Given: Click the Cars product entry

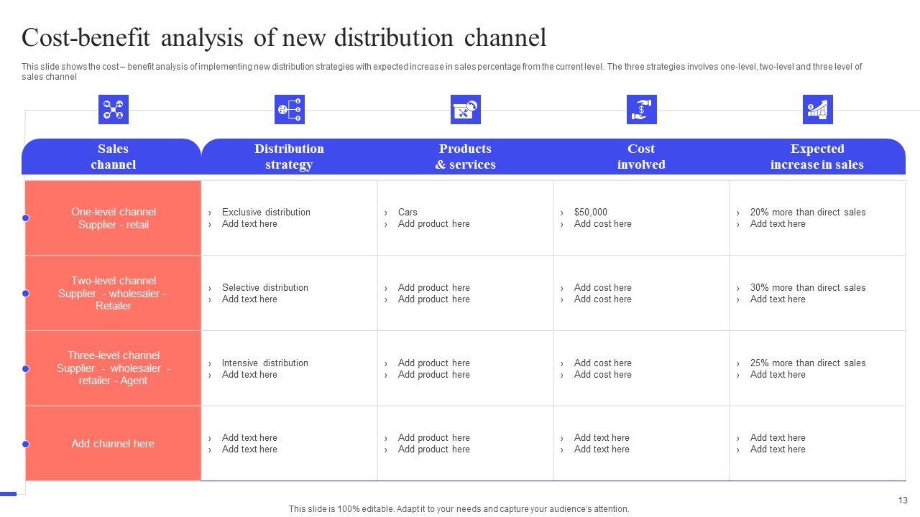Looking at the screenshot, I should 408,213.
